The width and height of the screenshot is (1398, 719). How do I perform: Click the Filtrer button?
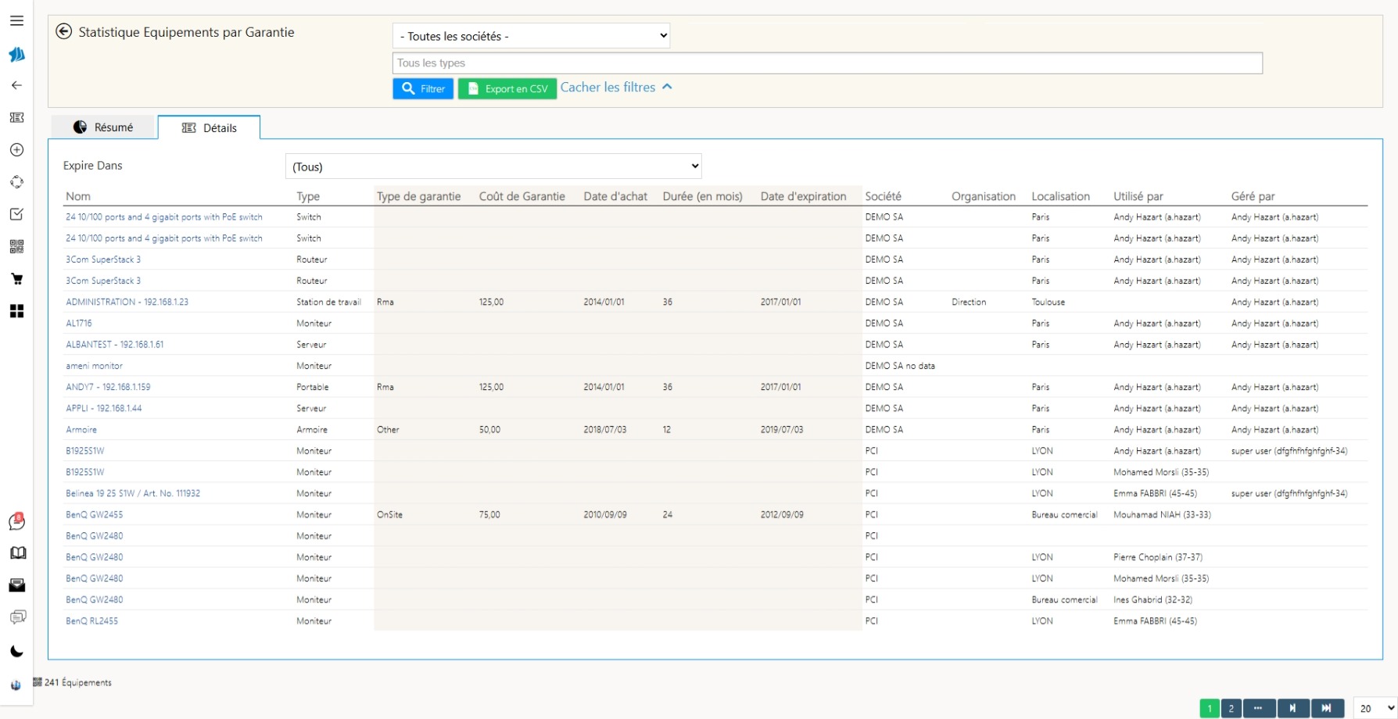(423, 89)
